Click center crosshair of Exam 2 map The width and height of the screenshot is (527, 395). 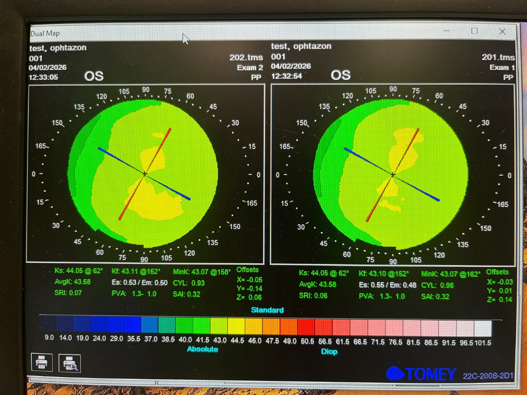(145, 174)
